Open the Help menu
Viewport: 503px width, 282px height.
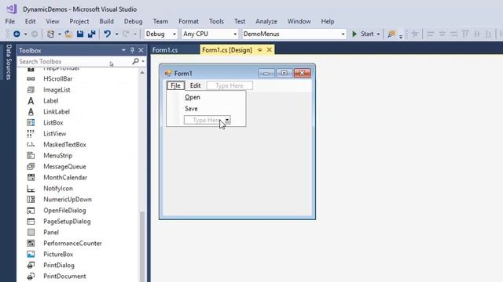point(328,21)
